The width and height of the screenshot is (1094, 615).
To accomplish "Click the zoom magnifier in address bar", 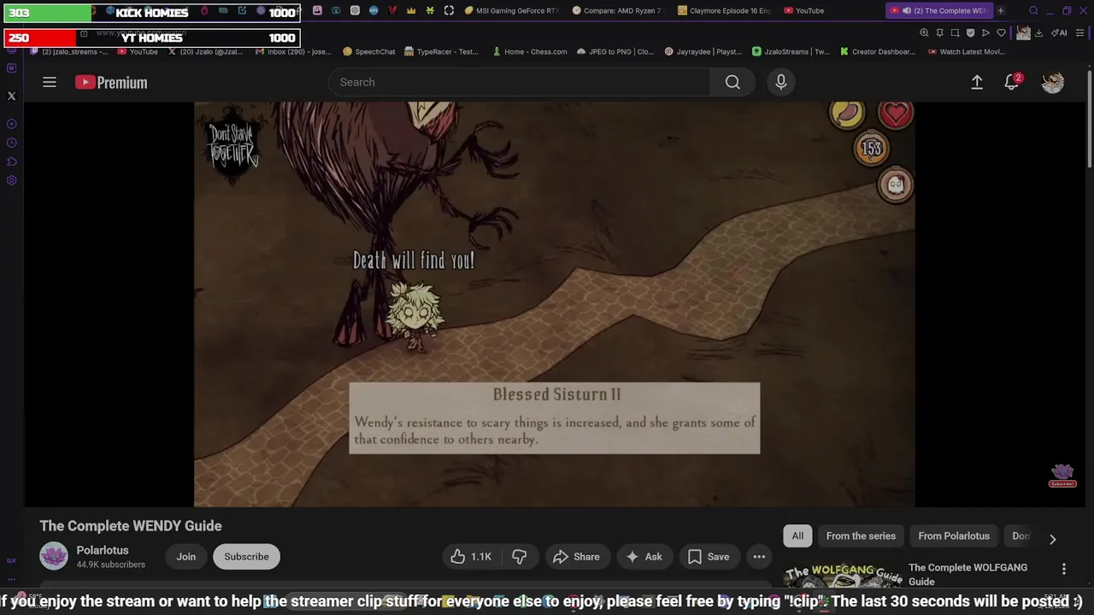I will pyautogui.click(x=924, y=32).
